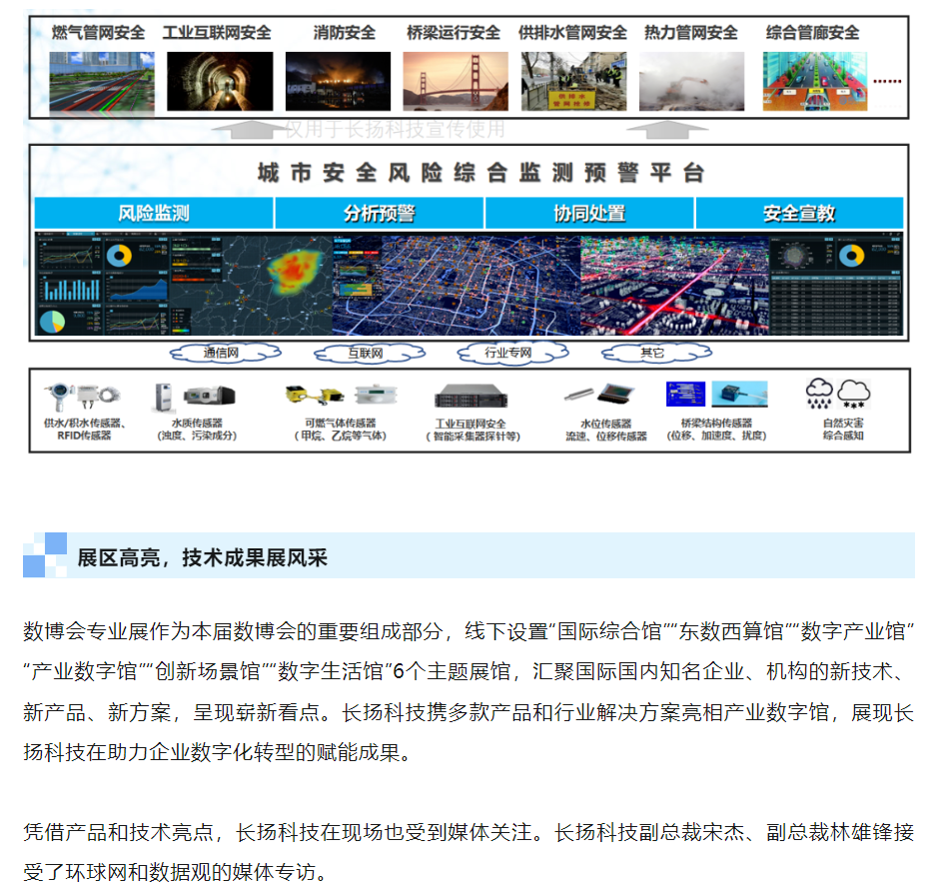
Task: Open the 桥梁运行安全 bridge photo
Action: point(453,80)
